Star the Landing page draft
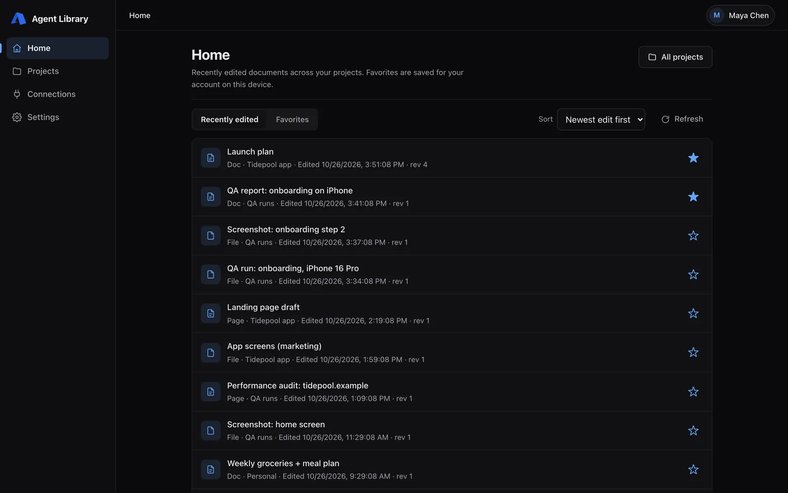Screen dimensions: 788x493 (x=693, y=314)
